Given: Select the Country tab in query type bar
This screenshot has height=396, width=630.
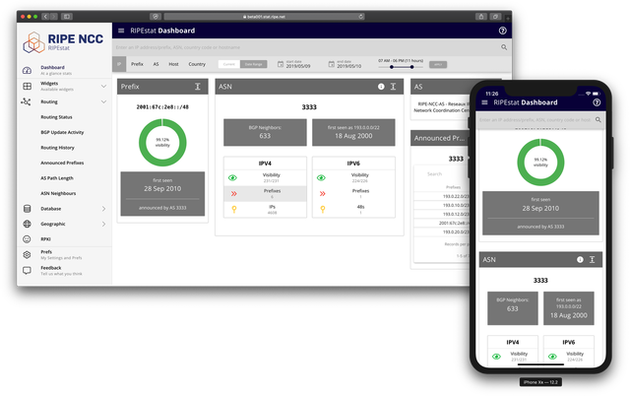Looking at the screenshot, I should point(197,64).
